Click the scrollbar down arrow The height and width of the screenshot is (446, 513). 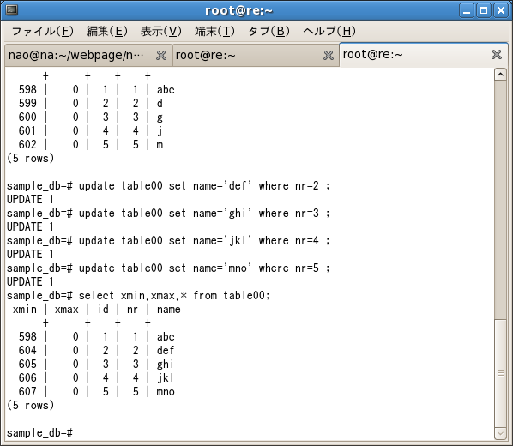tap(500, 434)
